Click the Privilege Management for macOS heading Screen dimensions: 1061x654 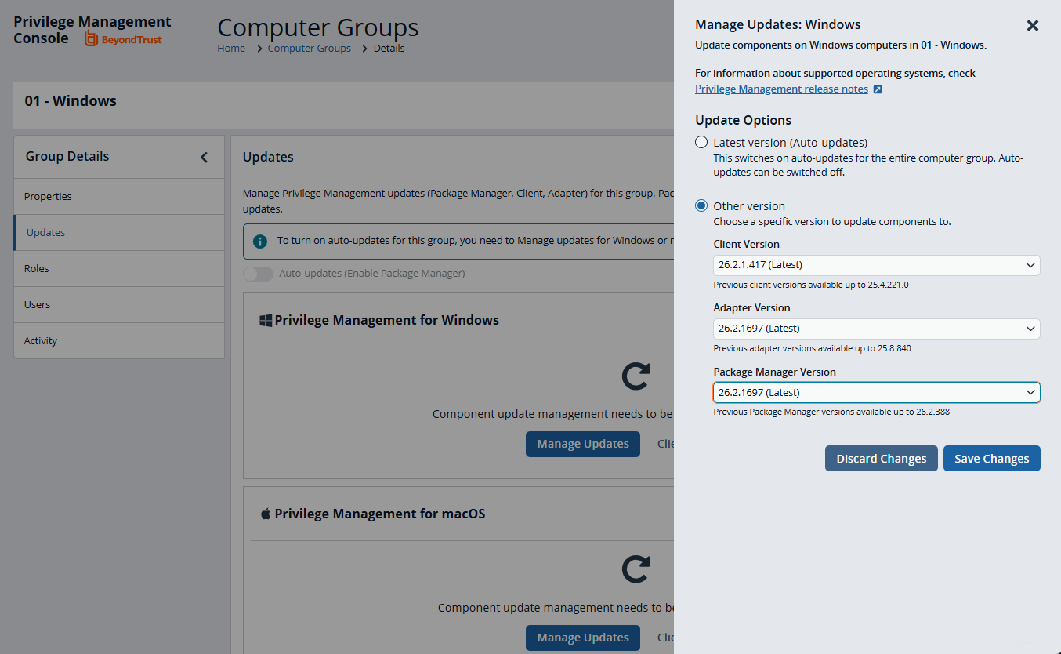pyautogui.click(x=379, y=514)
